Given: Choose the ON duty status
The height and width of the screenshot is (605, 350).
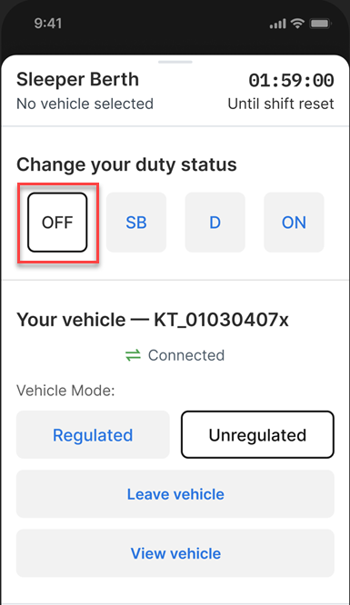Looking at the screenshot, I should 294,223.
